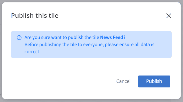
Task: Click the exclamation circle alert icon
Action: [x=19, y=38]
